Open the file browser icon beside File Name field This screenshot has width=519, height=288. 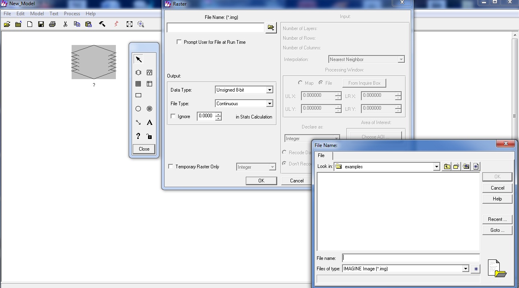click(271, 28)
